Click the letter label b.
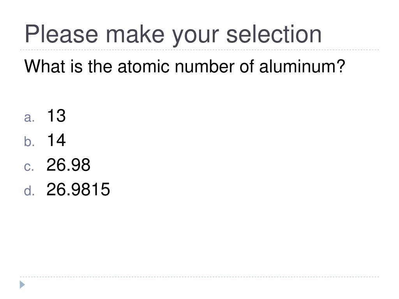Viewport: 399px width, 299px height. coord(29,141)
